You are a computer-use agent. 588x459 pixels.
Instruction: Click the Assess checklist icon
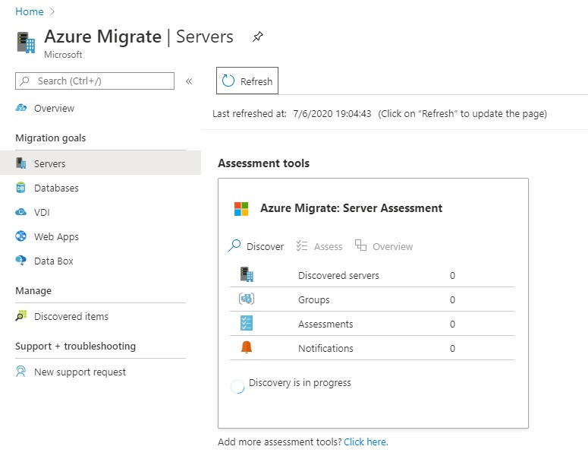pyautogui.click(x=302, y=245)
